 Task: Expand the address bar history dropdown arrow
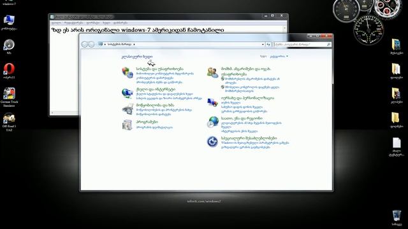263,45
